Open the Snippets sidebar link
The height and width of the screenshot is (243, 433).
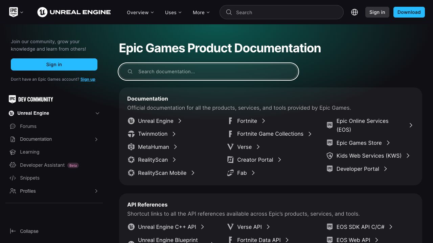pos(30,178)
